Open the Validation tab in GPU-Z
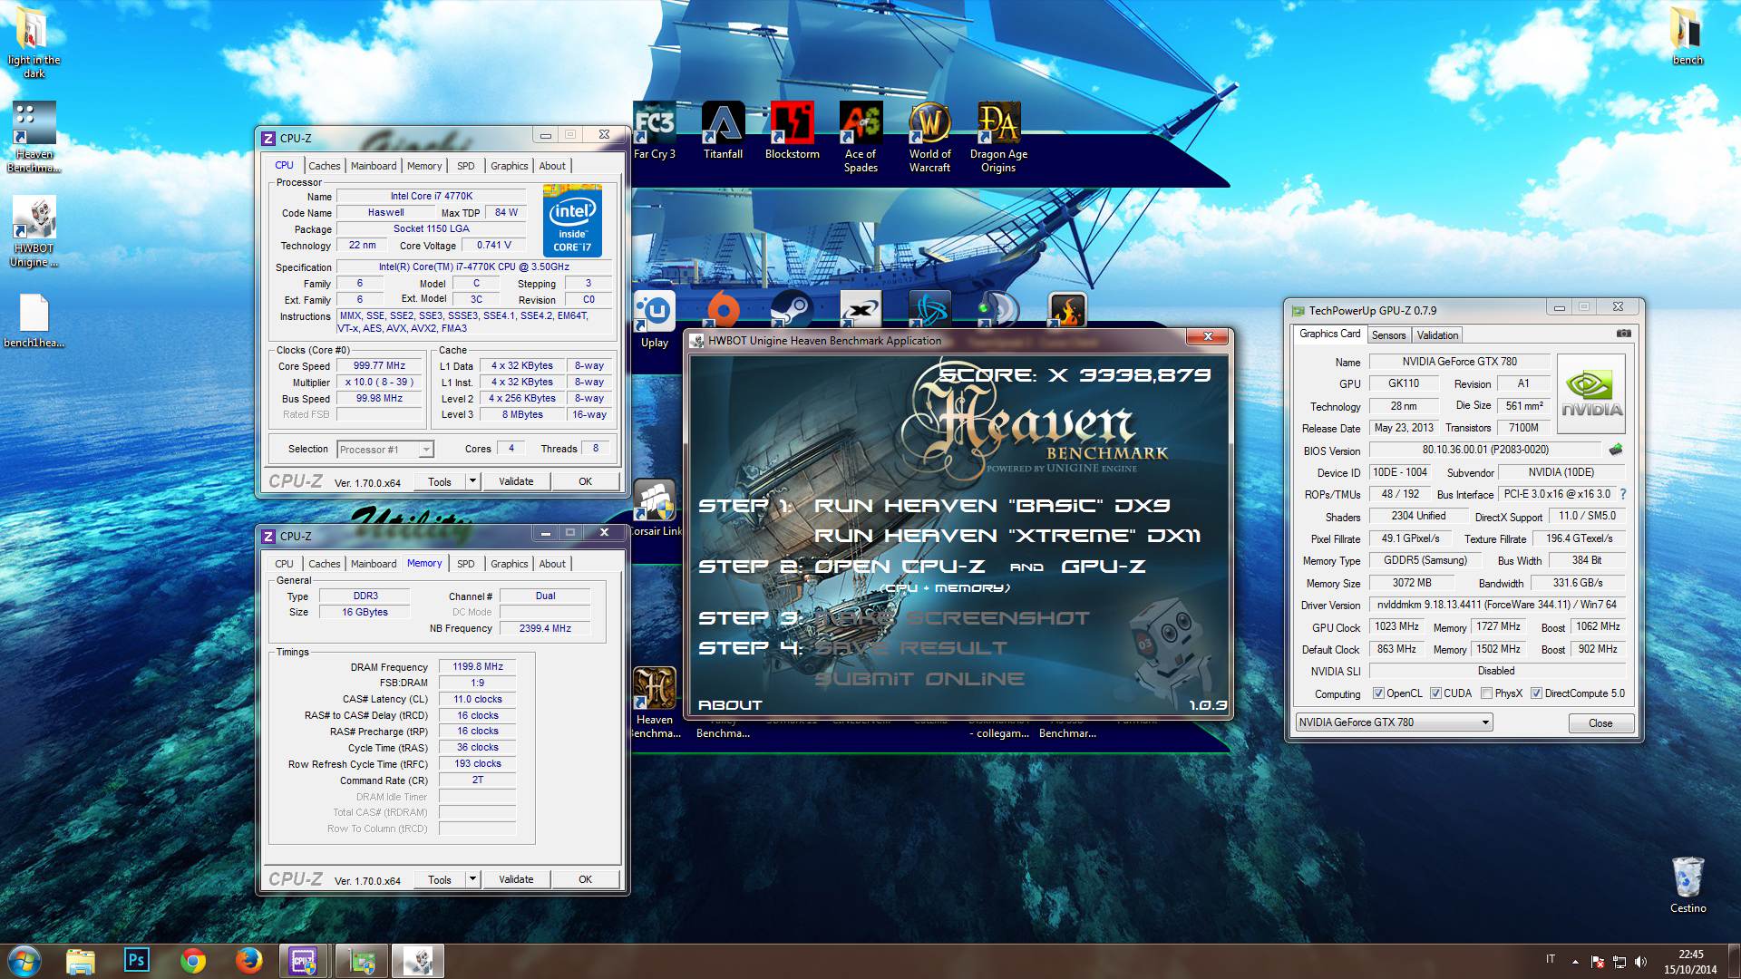 (x=1437, y=335)
